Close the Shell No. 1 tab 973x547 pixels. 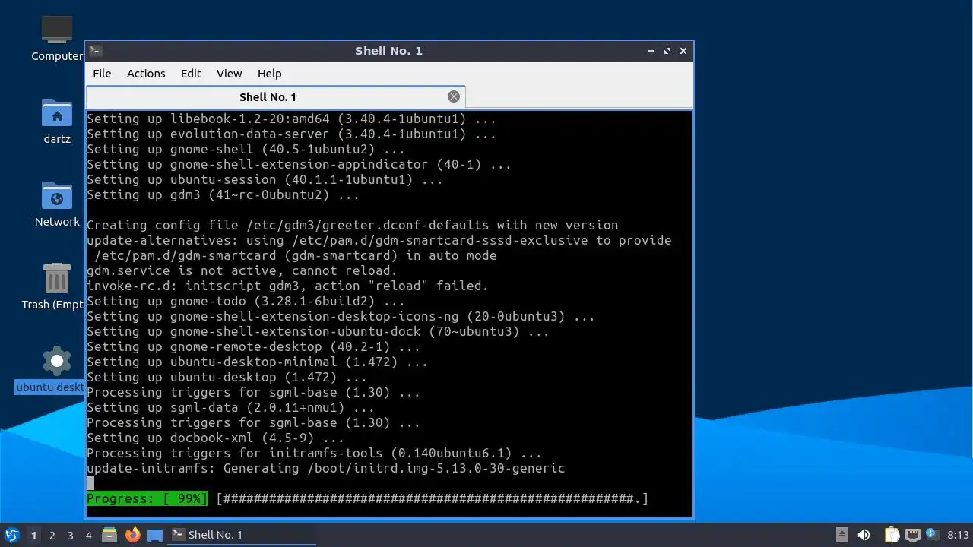point(454,96)
